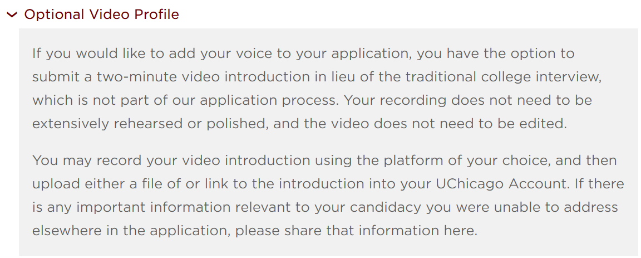
Task: Click the words "Your recording"
Action: pyautogui.click(x=395, y=101)
